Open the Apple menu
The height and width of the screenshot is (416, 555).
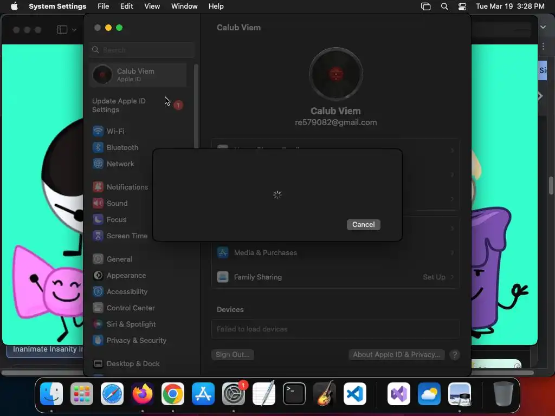pos(14,6)
